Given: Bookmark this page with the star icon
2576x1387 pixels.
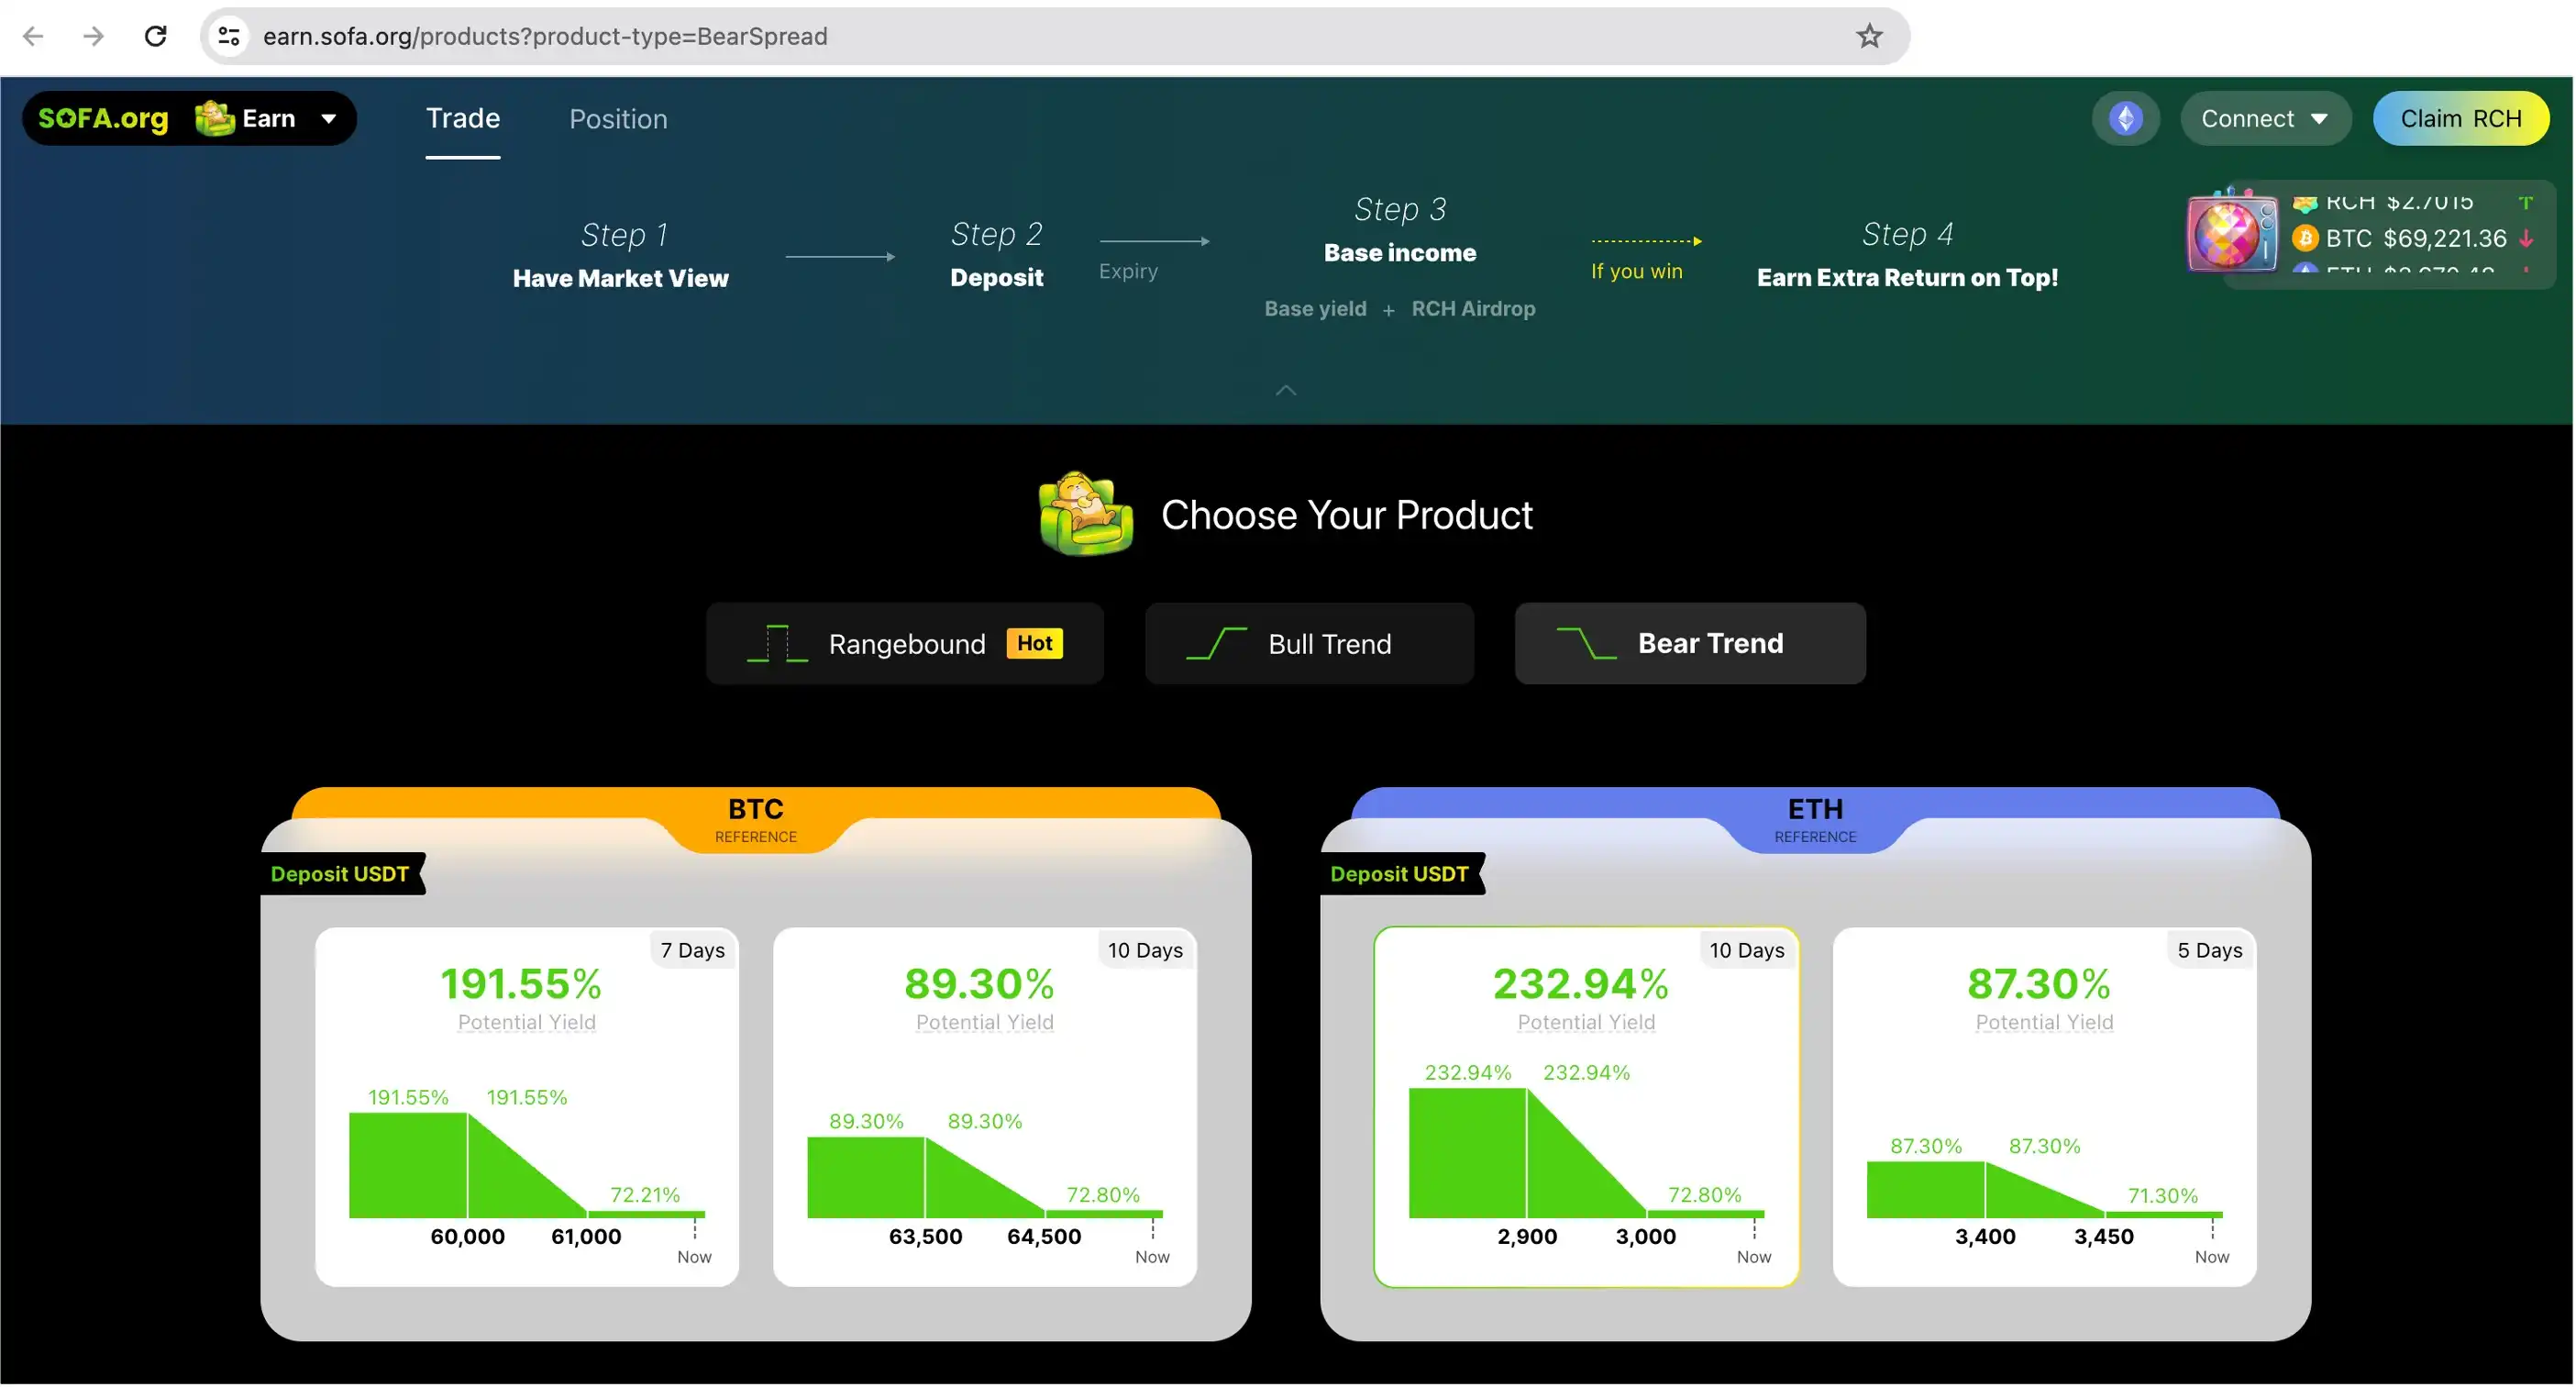Looking at the screenshot, I should (1870, 36).
